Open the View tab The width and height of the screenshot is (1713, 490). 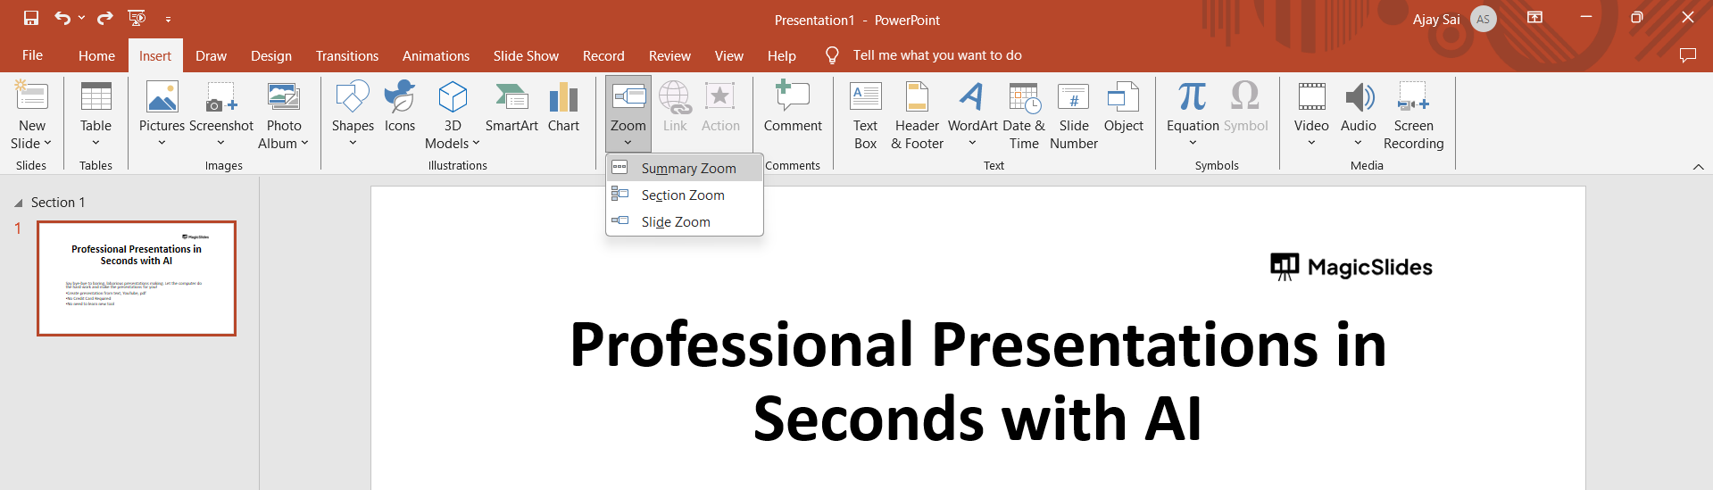[x=728, y=55]
